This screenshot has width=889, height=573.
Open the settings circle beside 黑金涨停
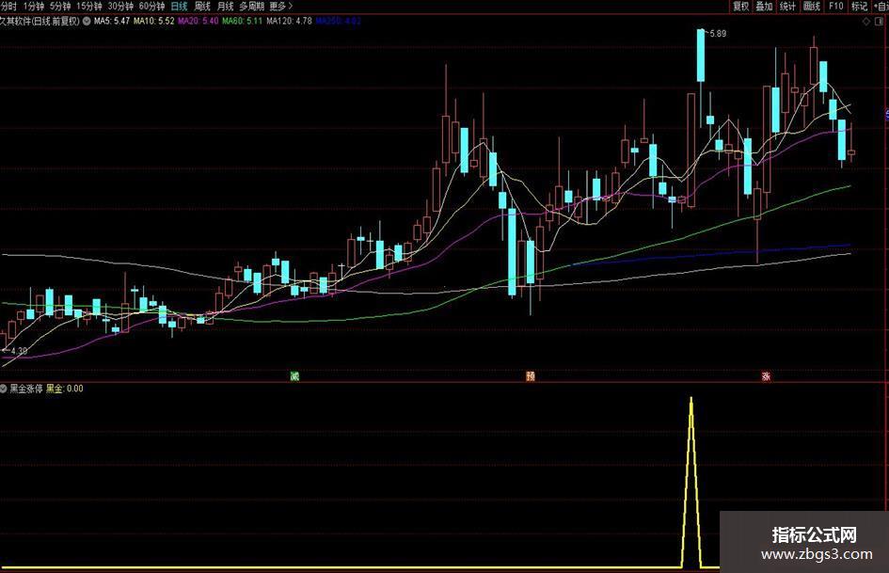[4, 389]
